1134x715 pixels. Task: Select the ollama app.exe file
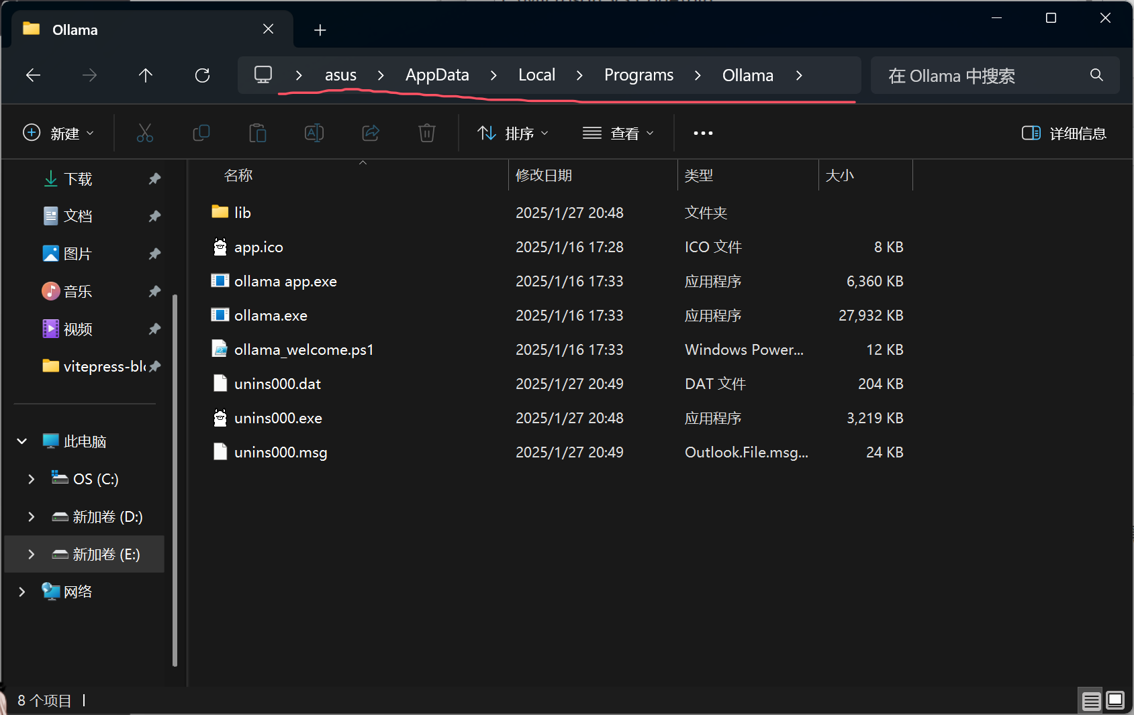coord(285,281)
